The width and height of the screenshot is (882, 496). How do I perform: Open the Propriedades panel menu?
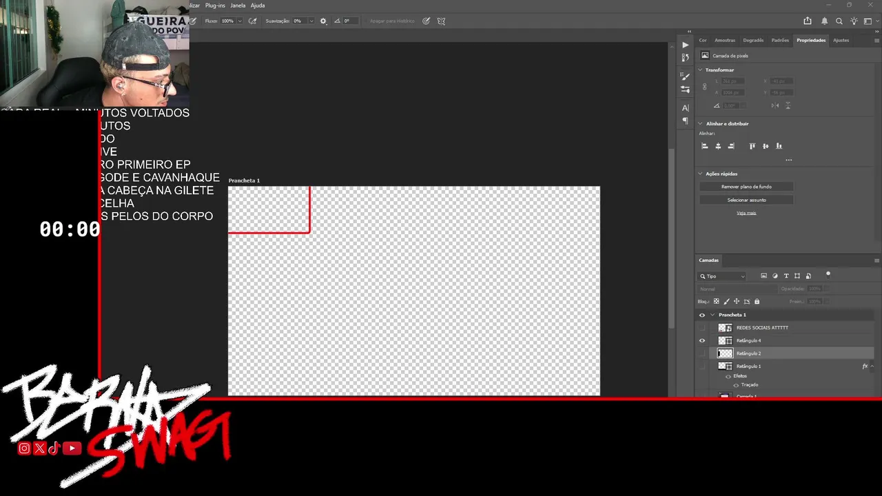[876, 40]
